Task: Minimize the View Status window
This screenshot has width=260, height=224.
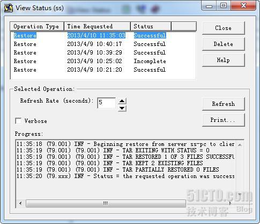Action: (209, 6)
